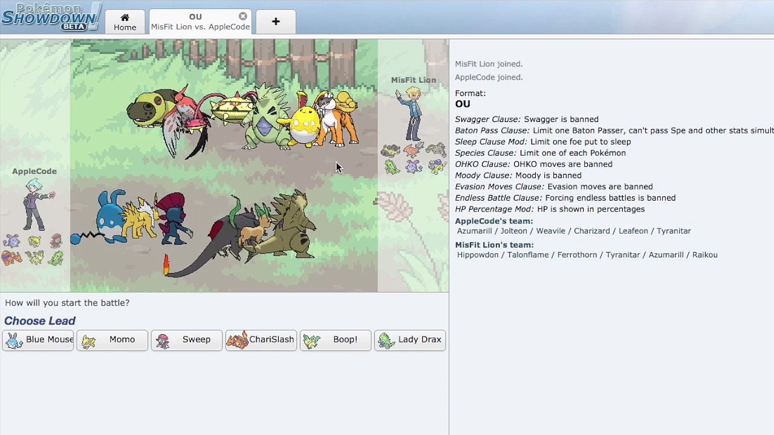The image size is (774, 435).
Task: Click the 'How will you start the battle?' prompt
Action: pyautogui.click(x=67, y=303)
